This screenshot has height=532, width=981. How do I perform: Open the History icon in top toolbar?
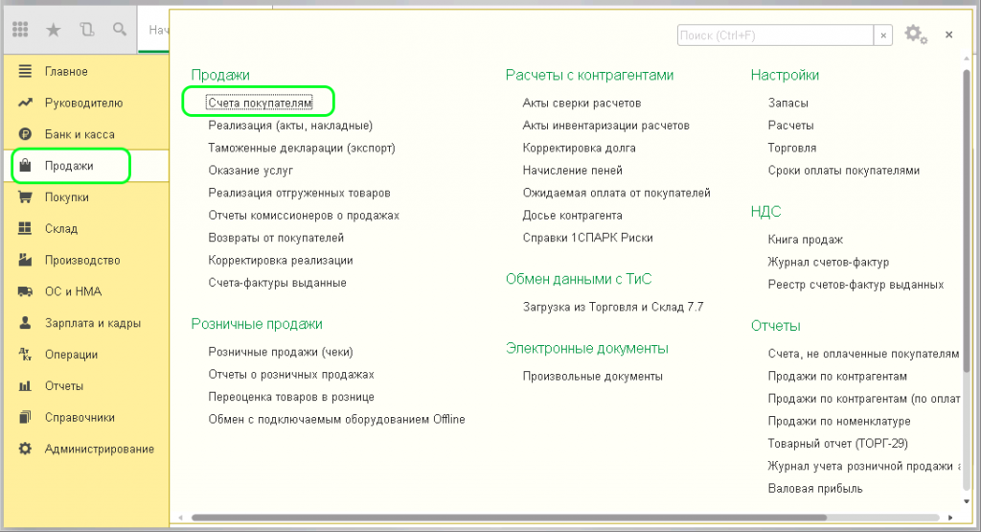(x=87, y=29)
